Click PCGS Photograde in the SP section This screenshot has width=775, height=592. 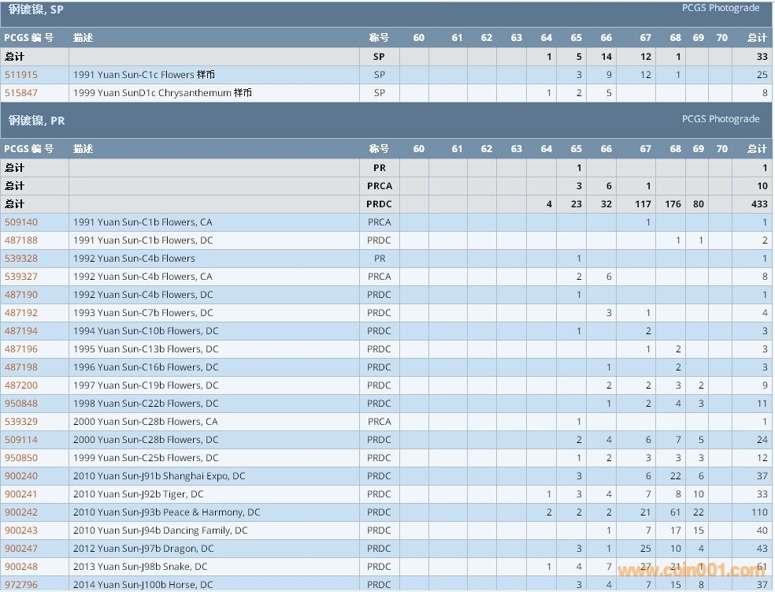point(720,8)
